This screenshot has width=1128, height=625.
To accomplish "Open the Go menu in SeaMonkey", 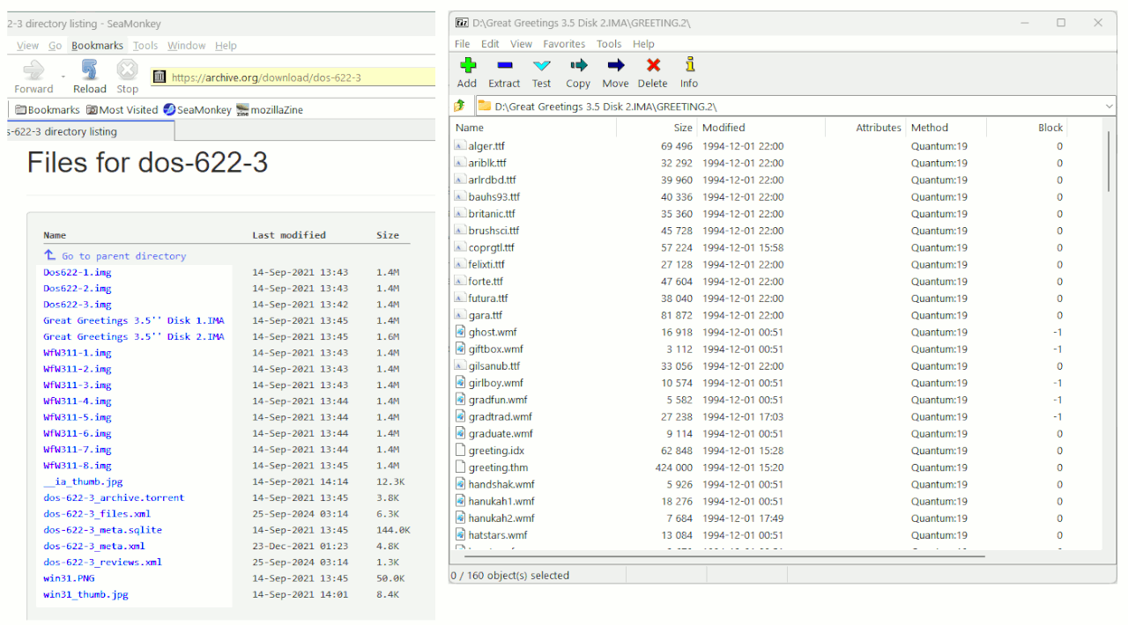I will 56,46.
